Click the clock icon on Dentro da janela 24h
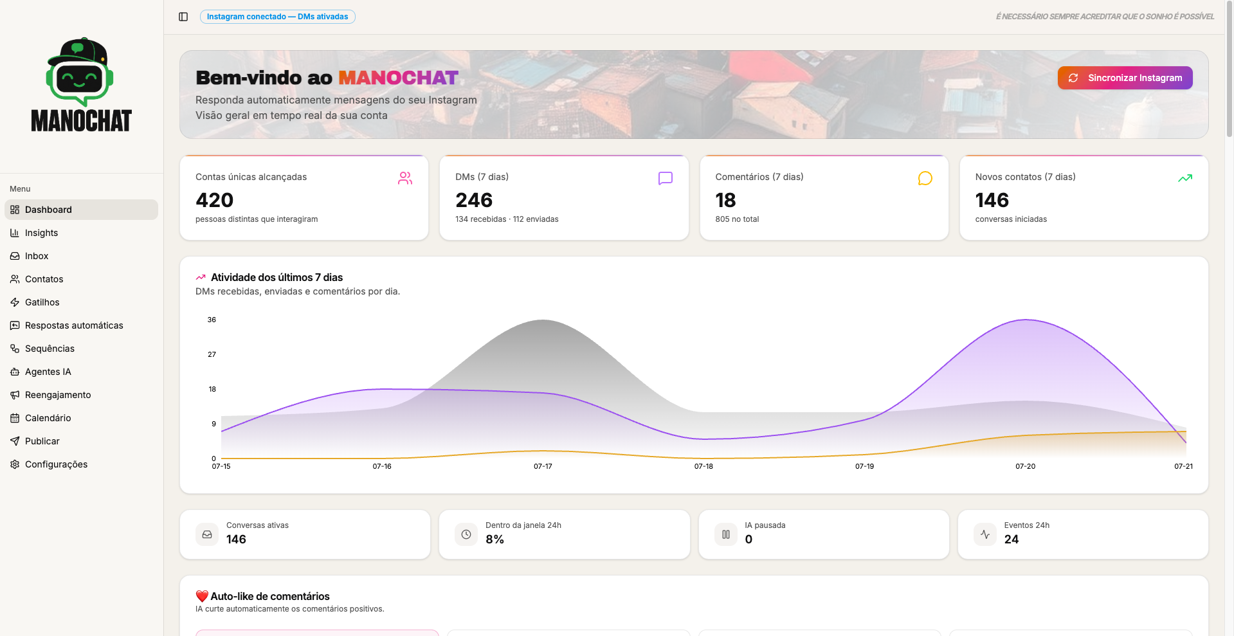1234x636 pixels. coord(466,534)
